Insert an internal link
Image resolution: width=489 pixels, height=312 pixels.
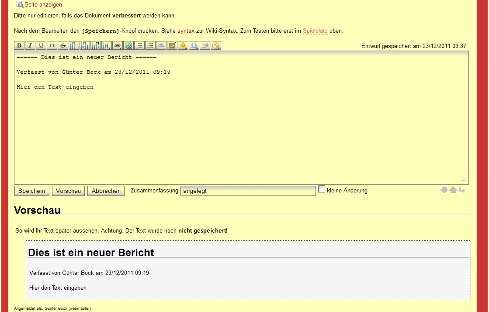[x=118, y=45]
